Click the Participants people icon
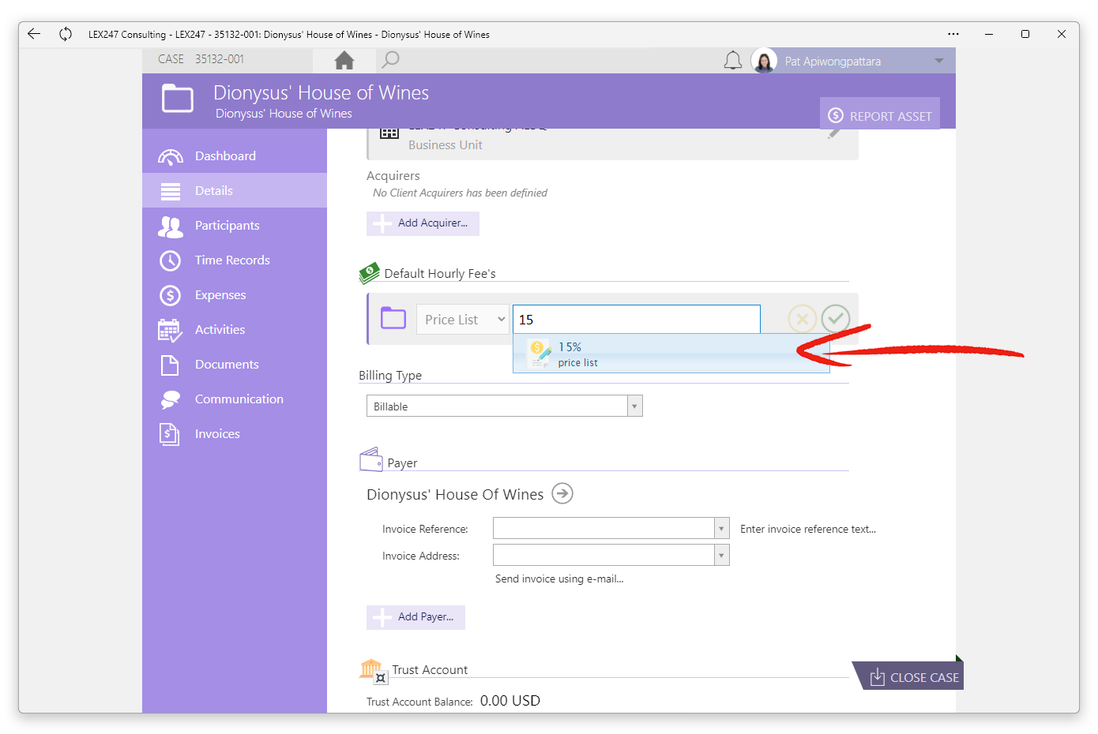1098x734 pixels. point(171,227)
